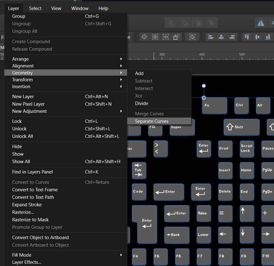Expand the Transform submenu
The height and width of the screenshot is (266, 274).
22,79
